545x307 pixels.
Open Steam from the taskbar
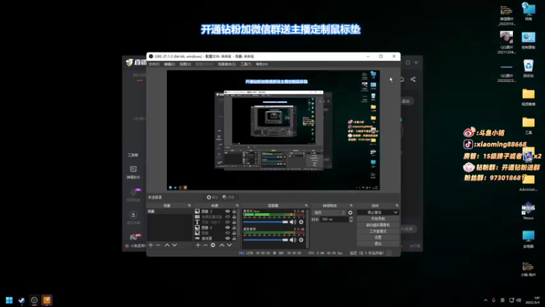click(22, 300)
